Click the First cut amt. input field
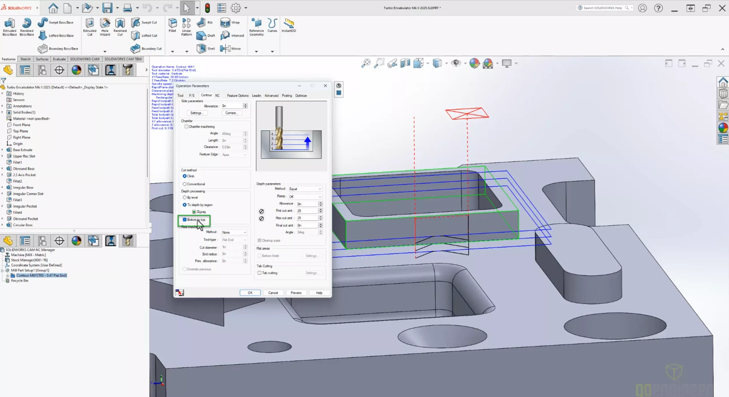 (x=307, y=211)
